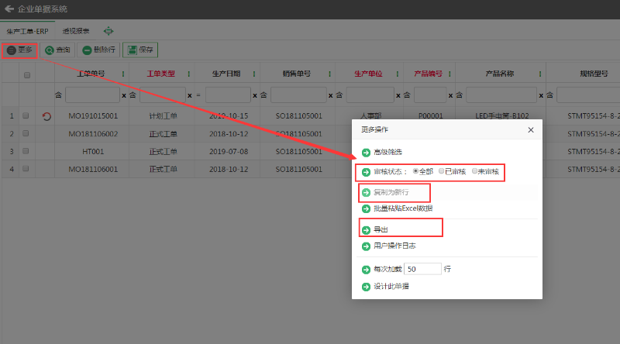Select the 已审核 radio option
Screen dimensions: 620x344
441,171
